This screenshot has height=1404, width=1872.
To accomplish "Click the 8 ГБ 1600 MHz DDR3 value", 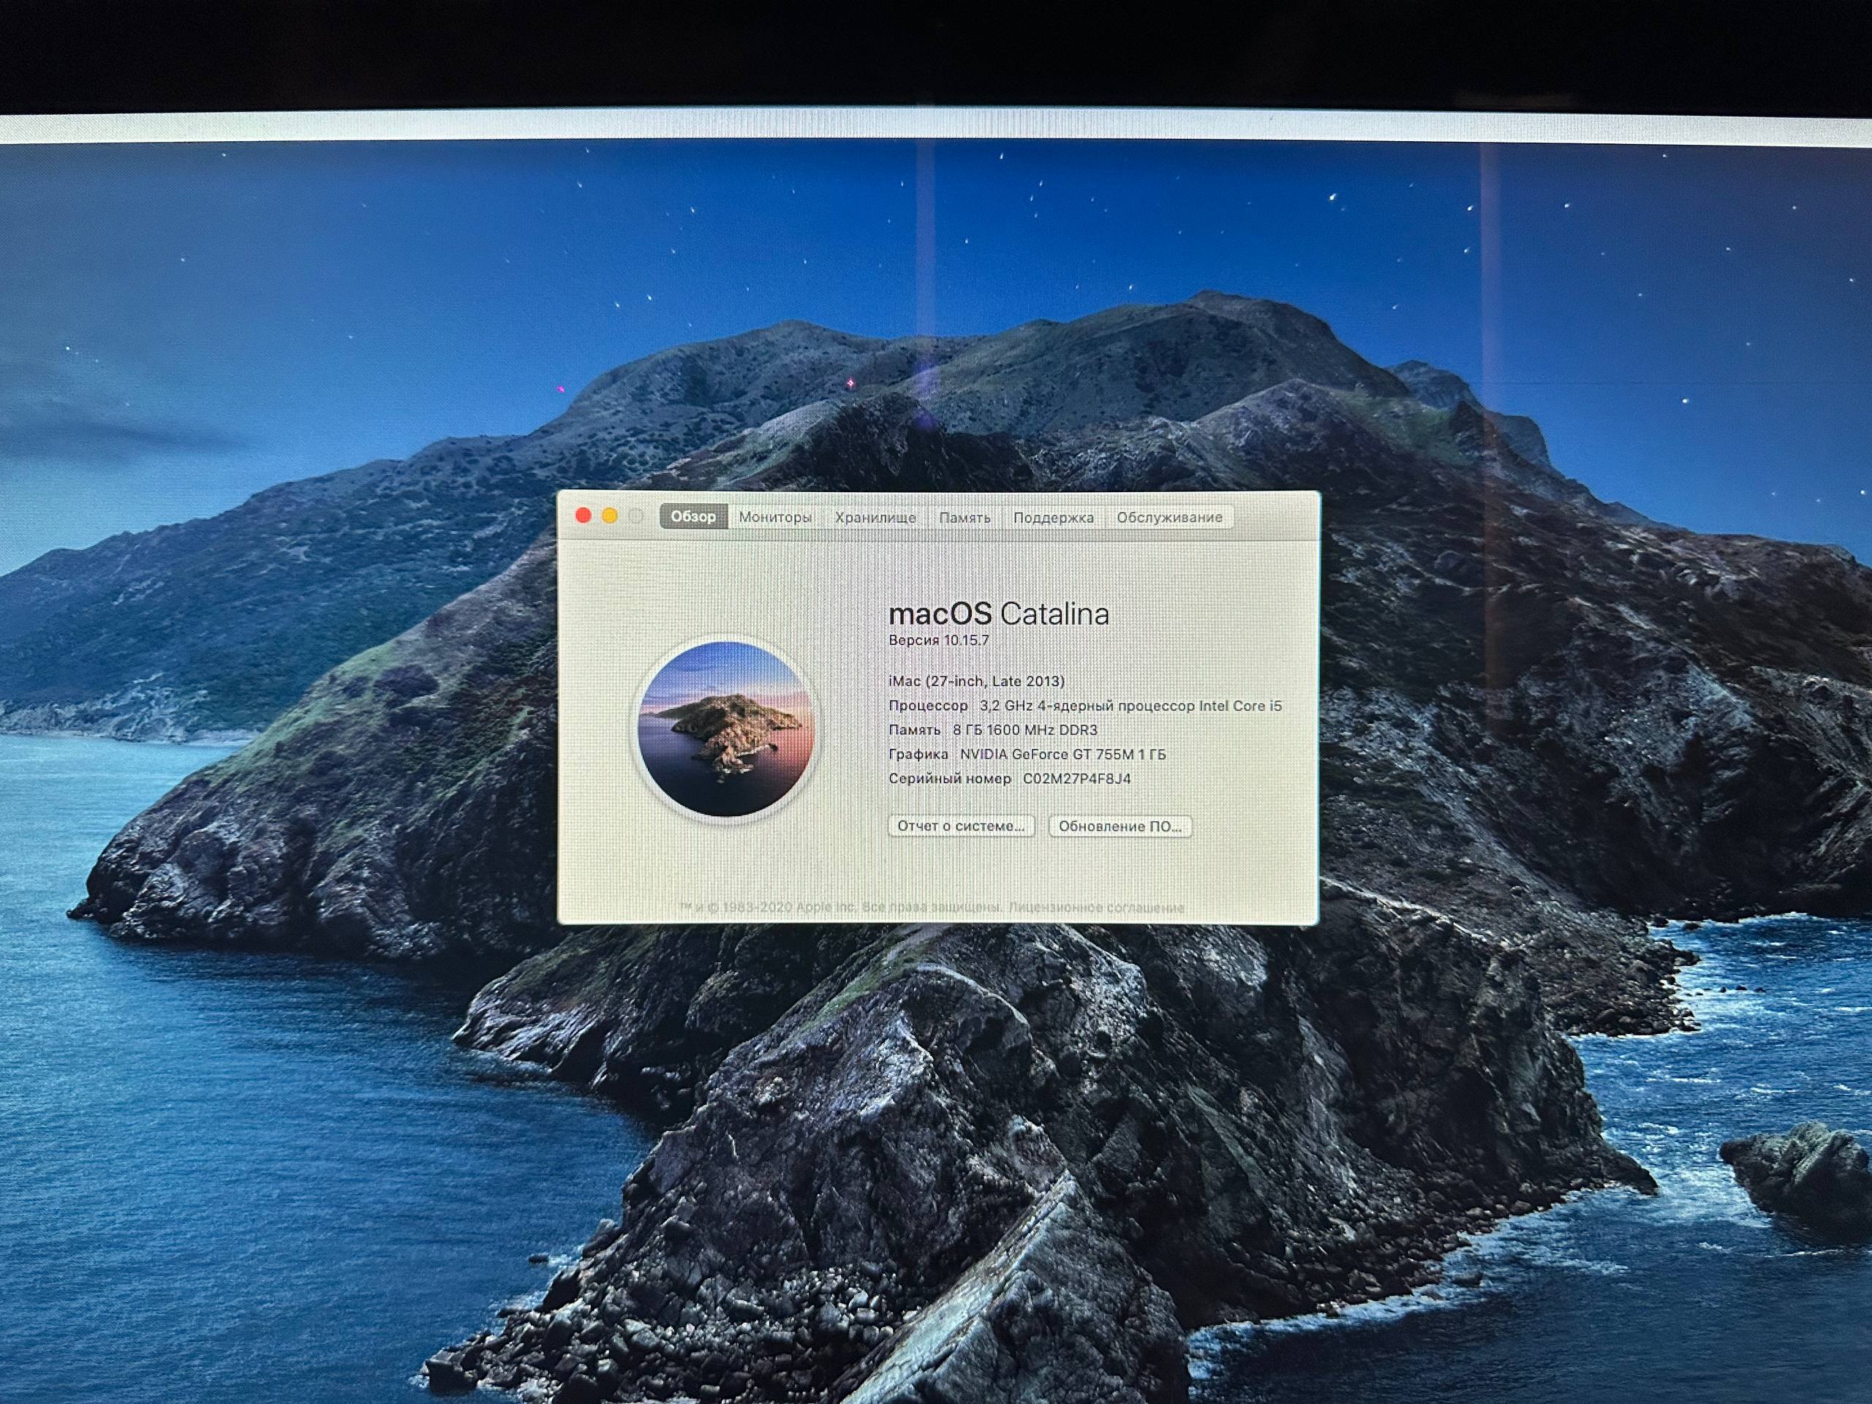I will [x=1025, y=730].
